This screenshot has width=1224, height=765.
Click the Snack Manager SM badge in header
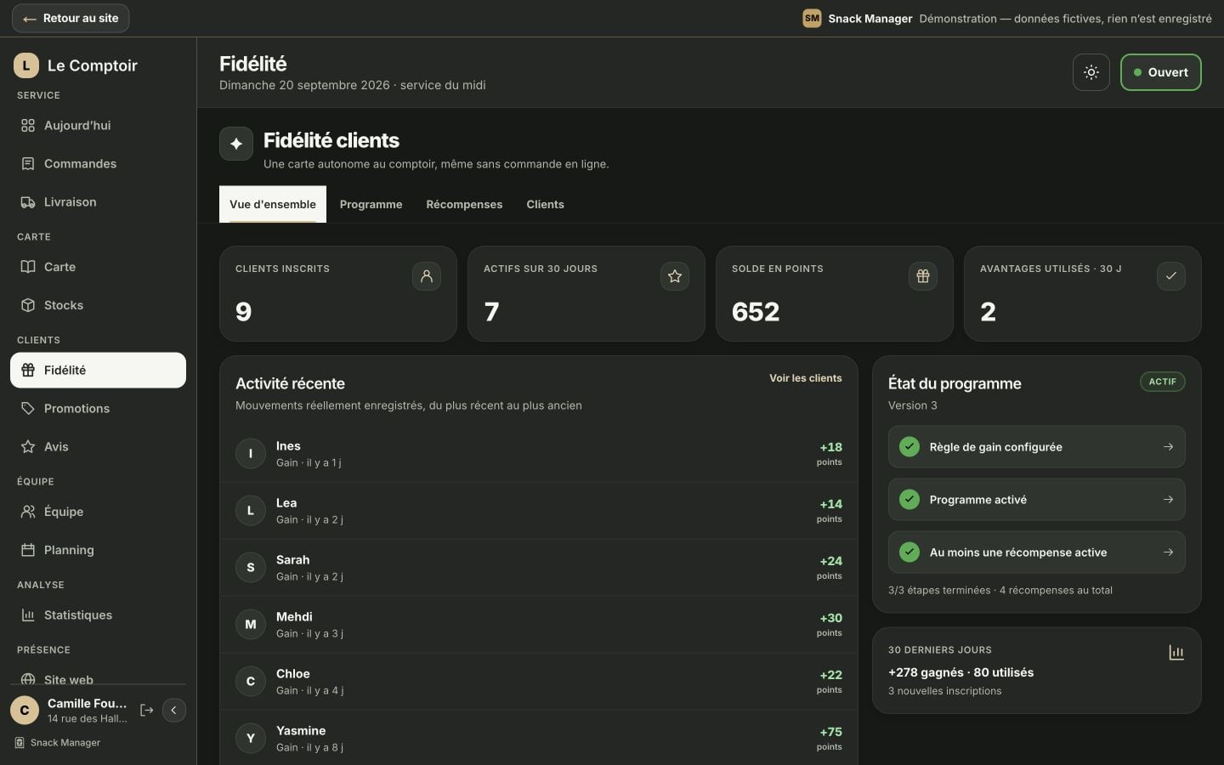(812, 18)
